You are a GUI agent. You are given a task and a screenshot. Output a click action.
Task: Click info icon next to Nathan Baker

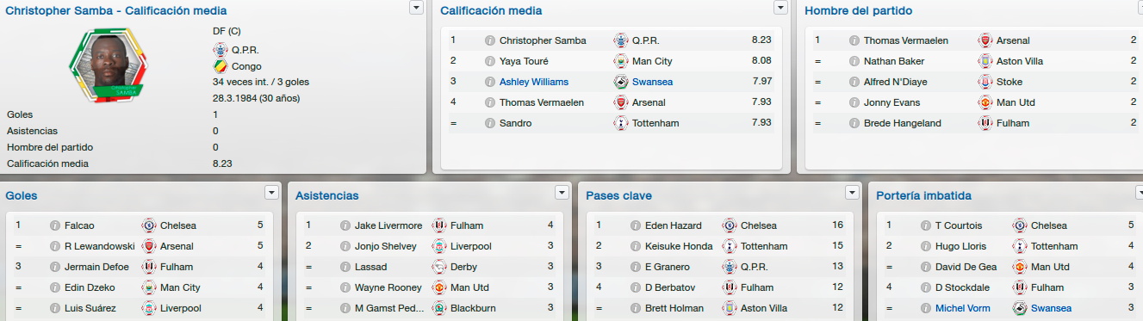pyautogui.click(x=854, y=61)
